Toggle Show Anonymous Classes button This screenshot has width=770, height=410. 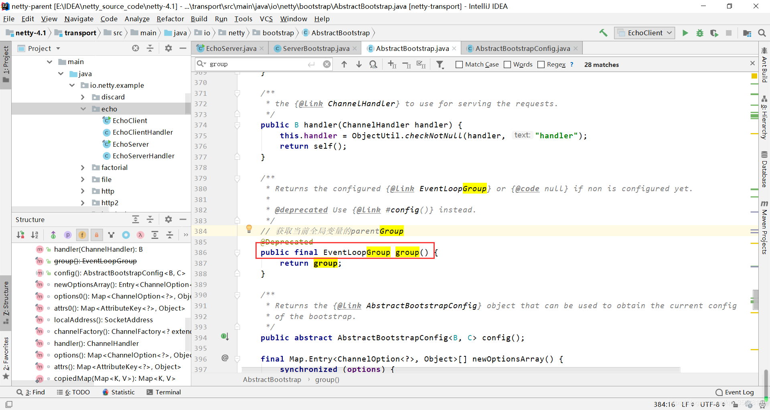tap(126, 235)
